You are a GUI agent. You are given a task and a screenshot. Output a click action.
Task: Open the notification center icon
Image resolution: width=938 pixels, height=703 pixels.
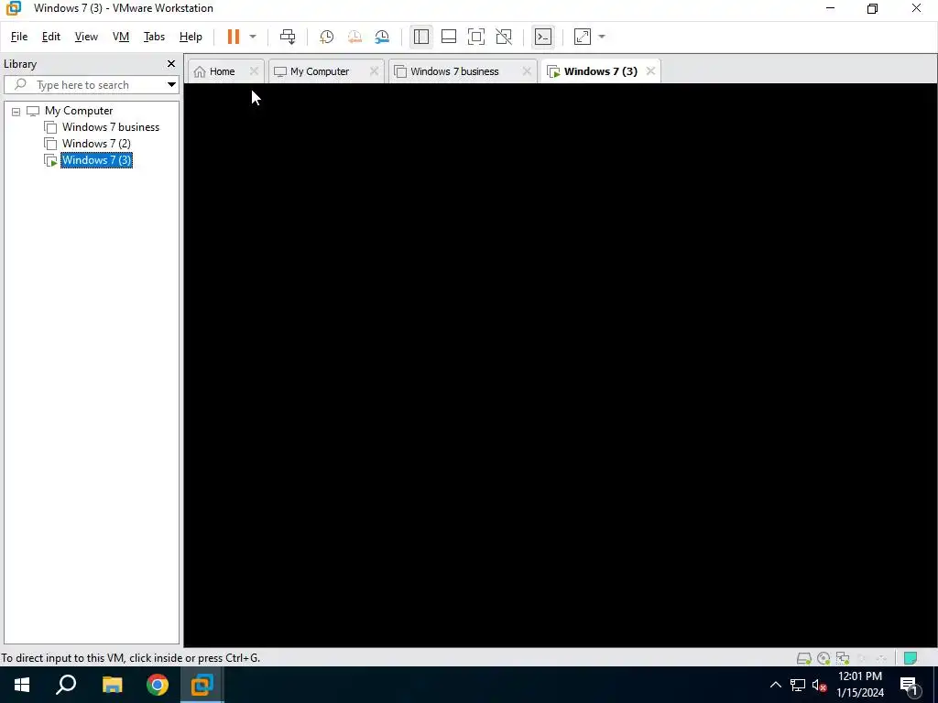tap(909, 685)
